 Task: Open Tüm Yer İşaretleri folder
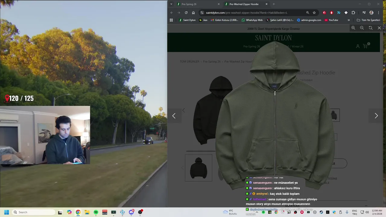(369, 20)
